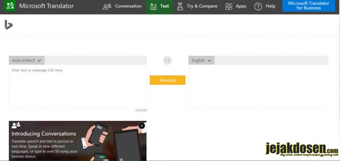Click the Text lines icon in the nav bar
This screenshot has width=340, height=161.
(153, 7)
